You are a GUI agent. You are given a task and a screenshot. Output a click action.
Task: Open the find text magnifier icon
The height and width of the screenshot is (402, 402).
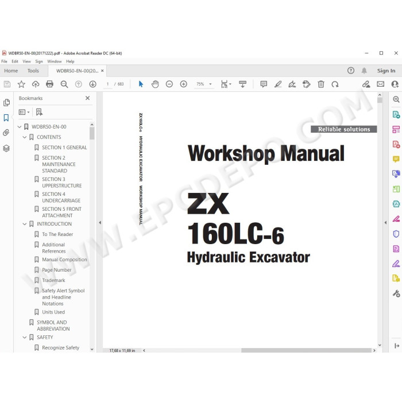point(64,84)
